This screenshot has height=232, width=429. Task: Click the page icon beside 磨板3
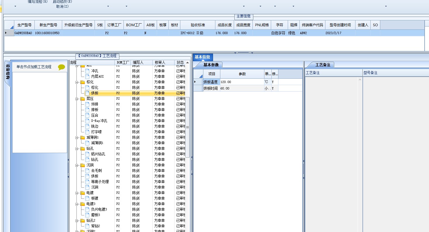coord(87,215)
